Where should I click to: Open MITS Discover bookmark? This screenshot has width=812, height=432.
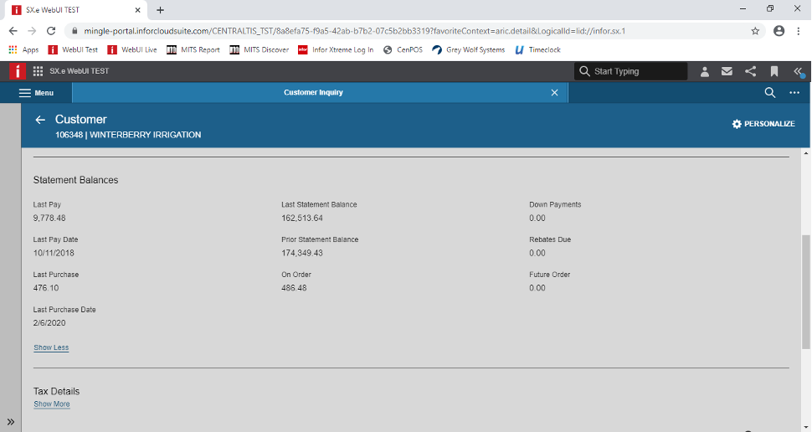pyautogui.click(x=259, y=49)
